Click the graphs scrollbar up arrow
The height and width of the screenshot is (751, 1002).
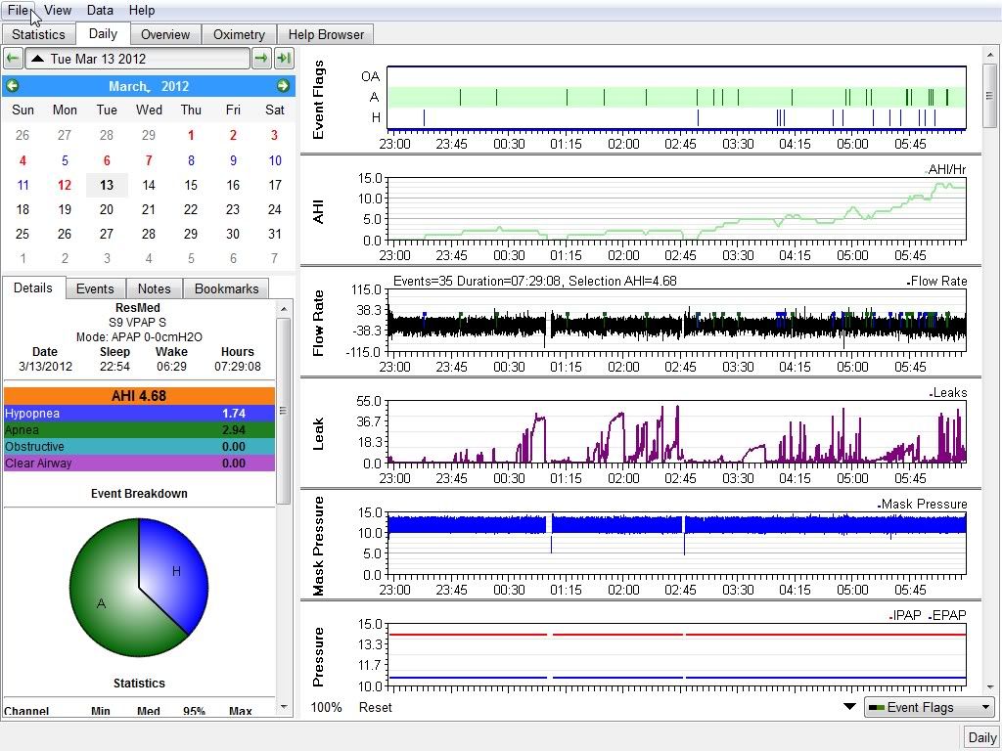point(988,54)
